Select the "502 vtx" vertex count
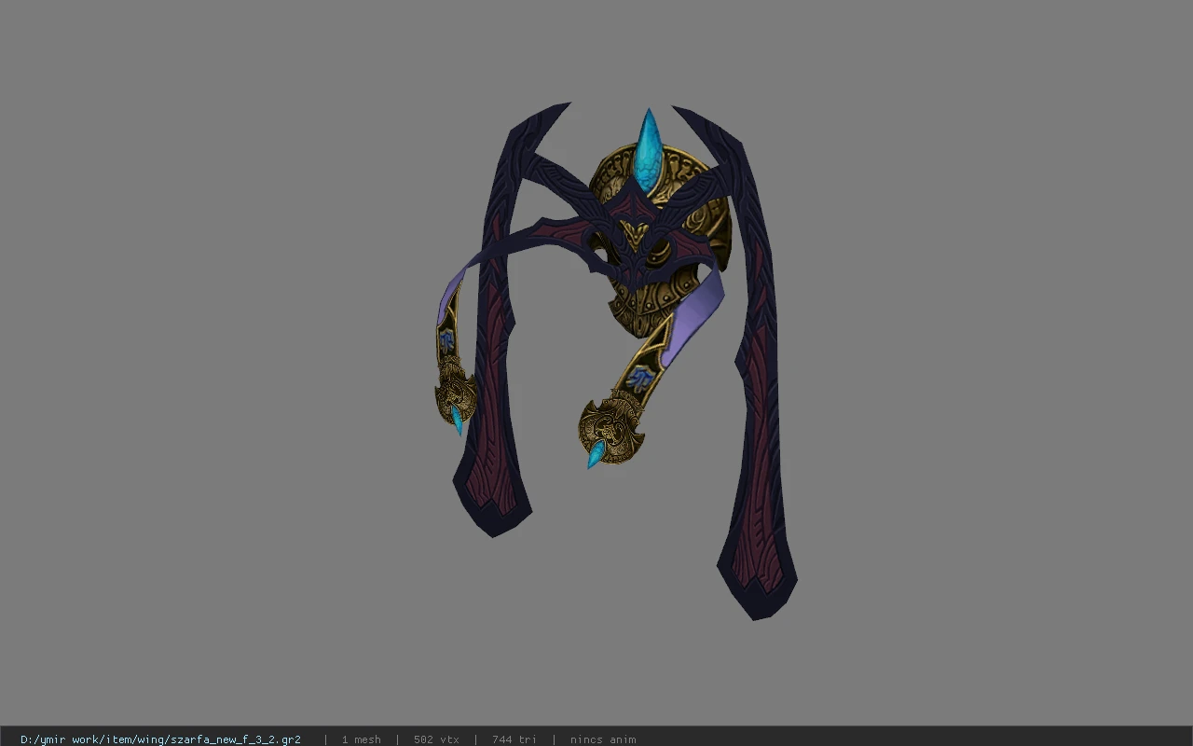 coord(436,739)
